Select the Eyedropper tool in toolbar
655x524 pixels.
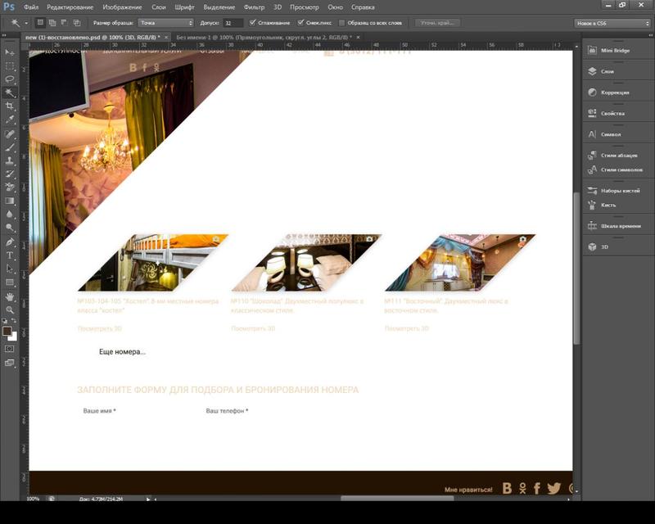(x=10, y=120)
